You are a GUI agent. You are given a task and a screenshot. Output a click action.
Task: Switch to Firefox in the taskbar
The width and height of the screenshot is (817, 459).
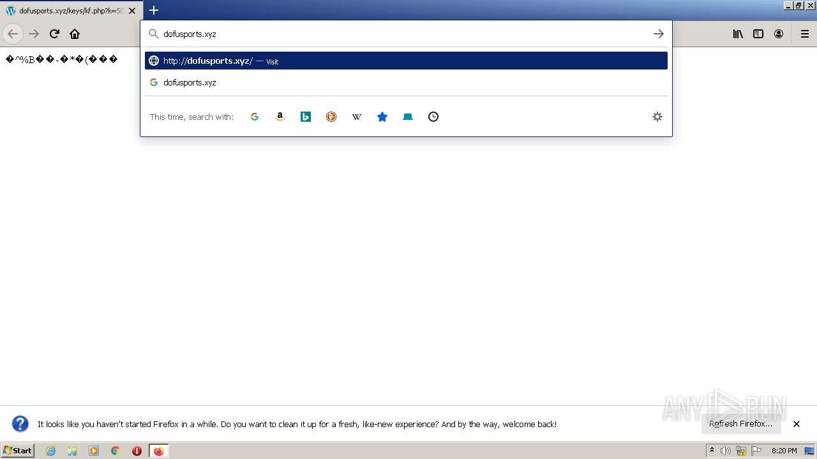158,451
